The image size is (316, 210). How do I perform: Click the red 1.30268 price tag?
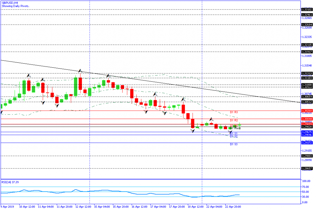coord(307,111)
